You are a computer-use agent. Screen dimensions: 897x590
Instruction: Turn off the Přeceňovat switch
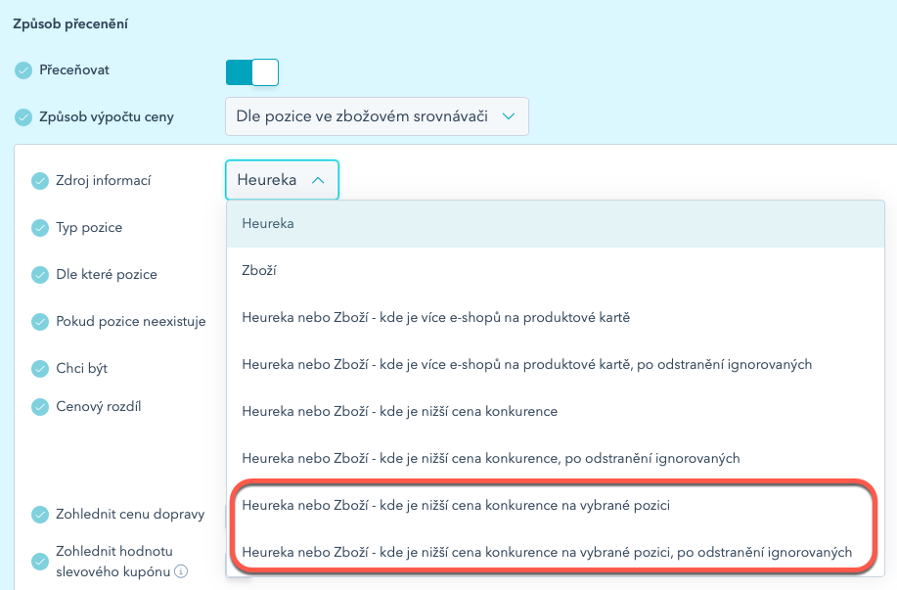pos(252,71)
